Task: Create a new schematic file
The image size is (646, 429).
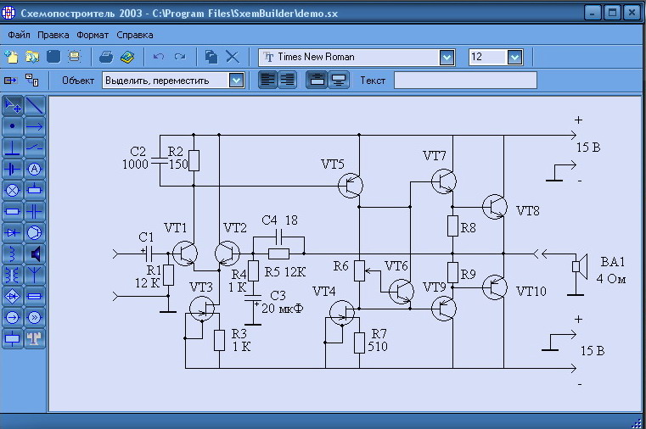Action: pyautogui.click(x=12, y=57)
